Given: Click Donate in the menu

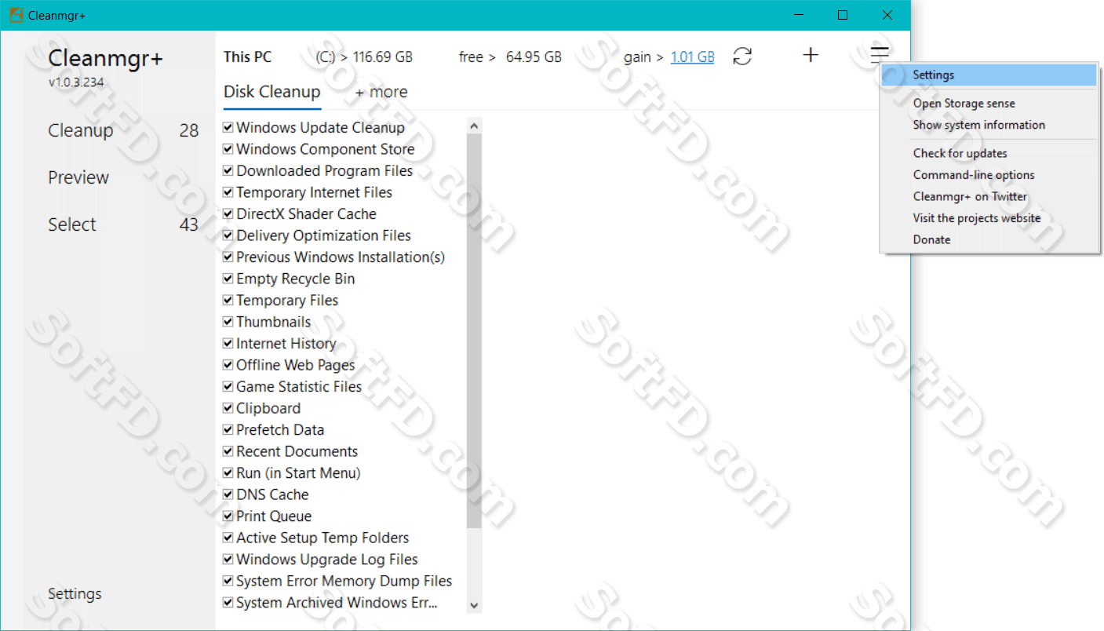Looking at the screenshot, I should pyautogui.click(x=989, y=240).
